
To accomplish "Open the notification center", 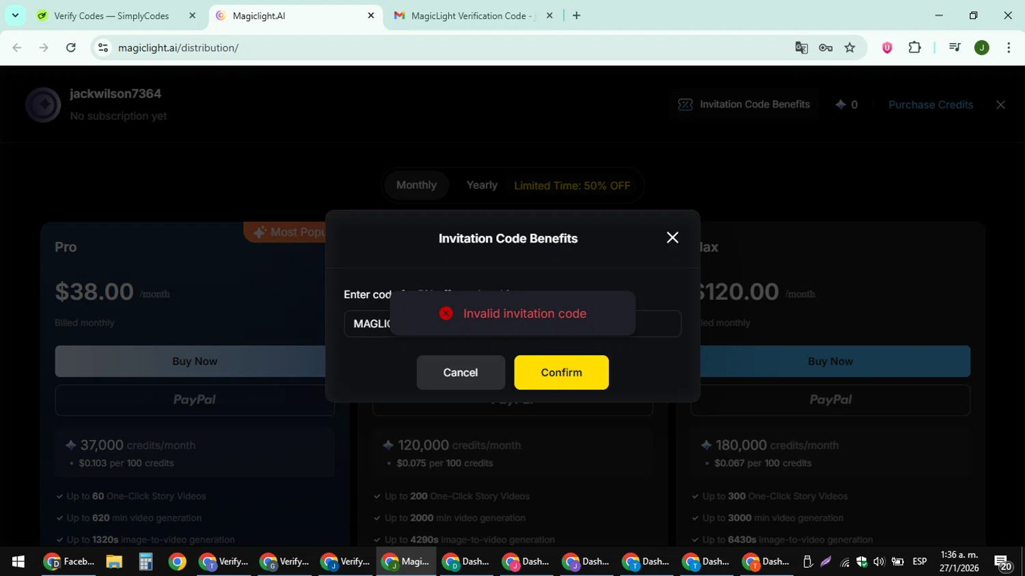I will click(x=1003, y=562).
